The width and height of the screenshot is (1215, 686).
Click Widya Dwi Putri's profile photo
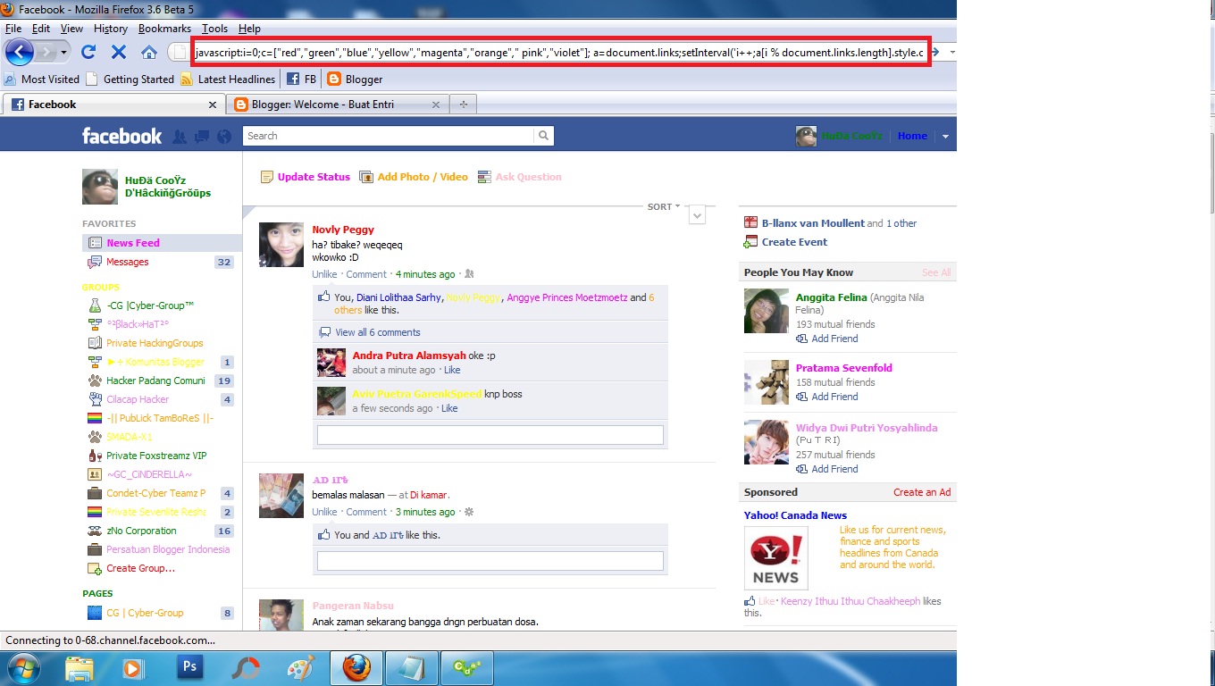(767, 442)
